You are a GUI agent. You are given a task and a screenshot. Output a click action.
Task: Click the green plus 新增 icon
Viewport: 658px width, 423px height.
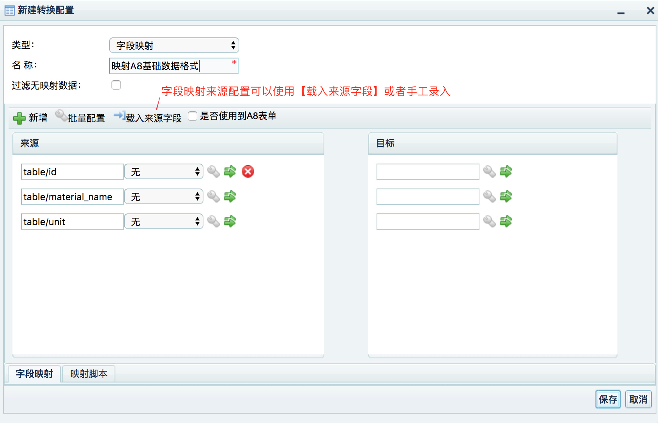(19, 118)
